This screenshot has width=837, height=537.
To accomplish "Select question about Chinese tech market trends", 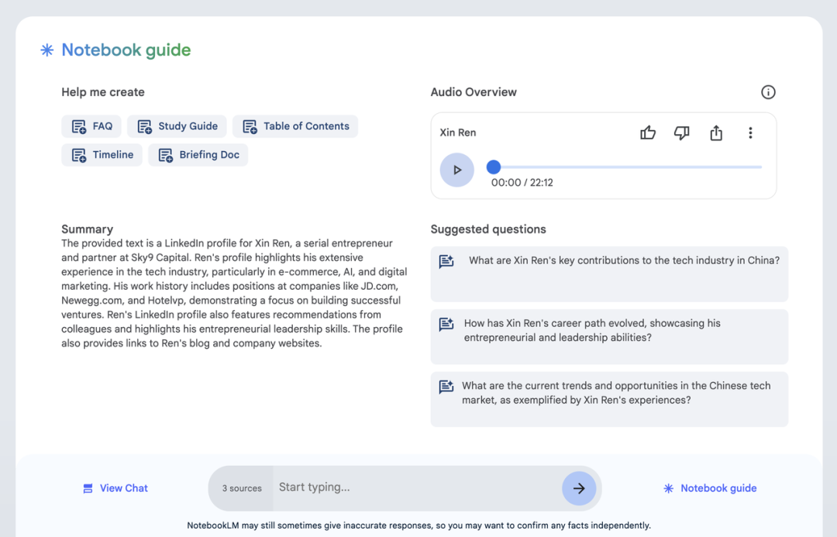I will pyautogui.click(x=609, y=399).
